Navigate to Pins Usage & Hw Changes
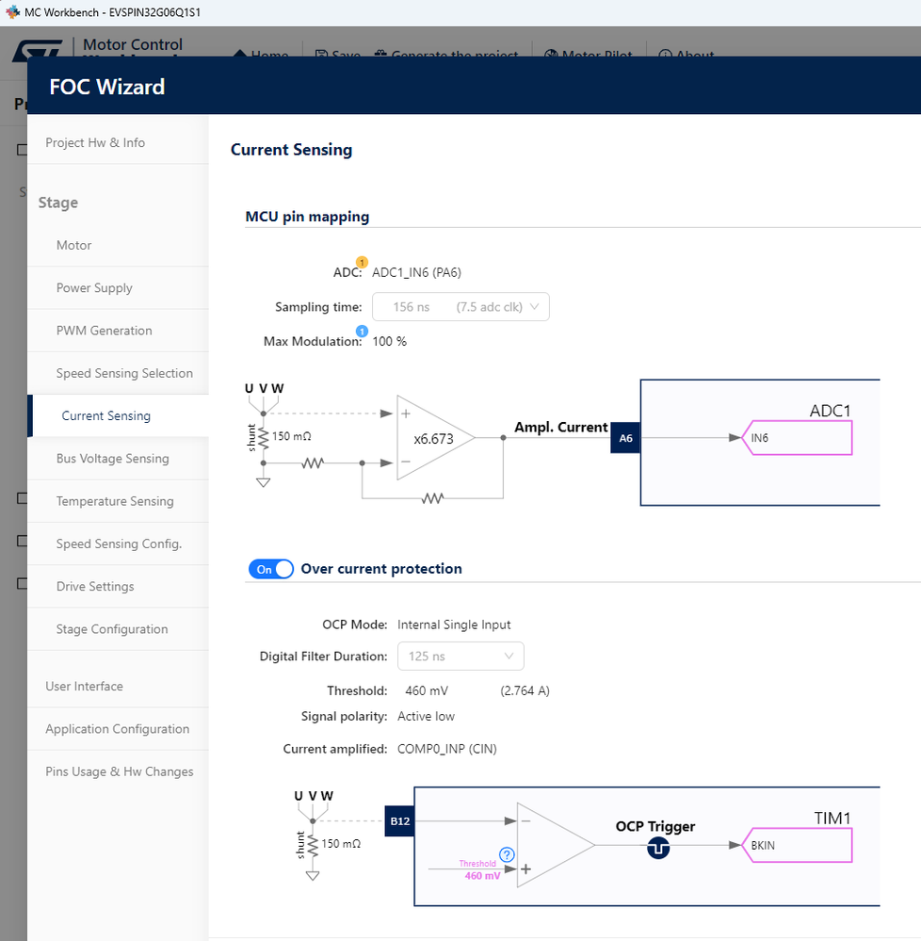This screenshot has width=921, height=941. [120, 771]
